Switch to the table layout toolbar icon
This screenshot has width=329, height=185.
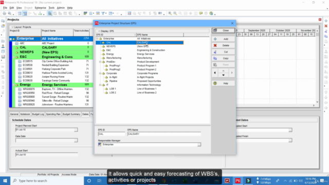point(20,13)
